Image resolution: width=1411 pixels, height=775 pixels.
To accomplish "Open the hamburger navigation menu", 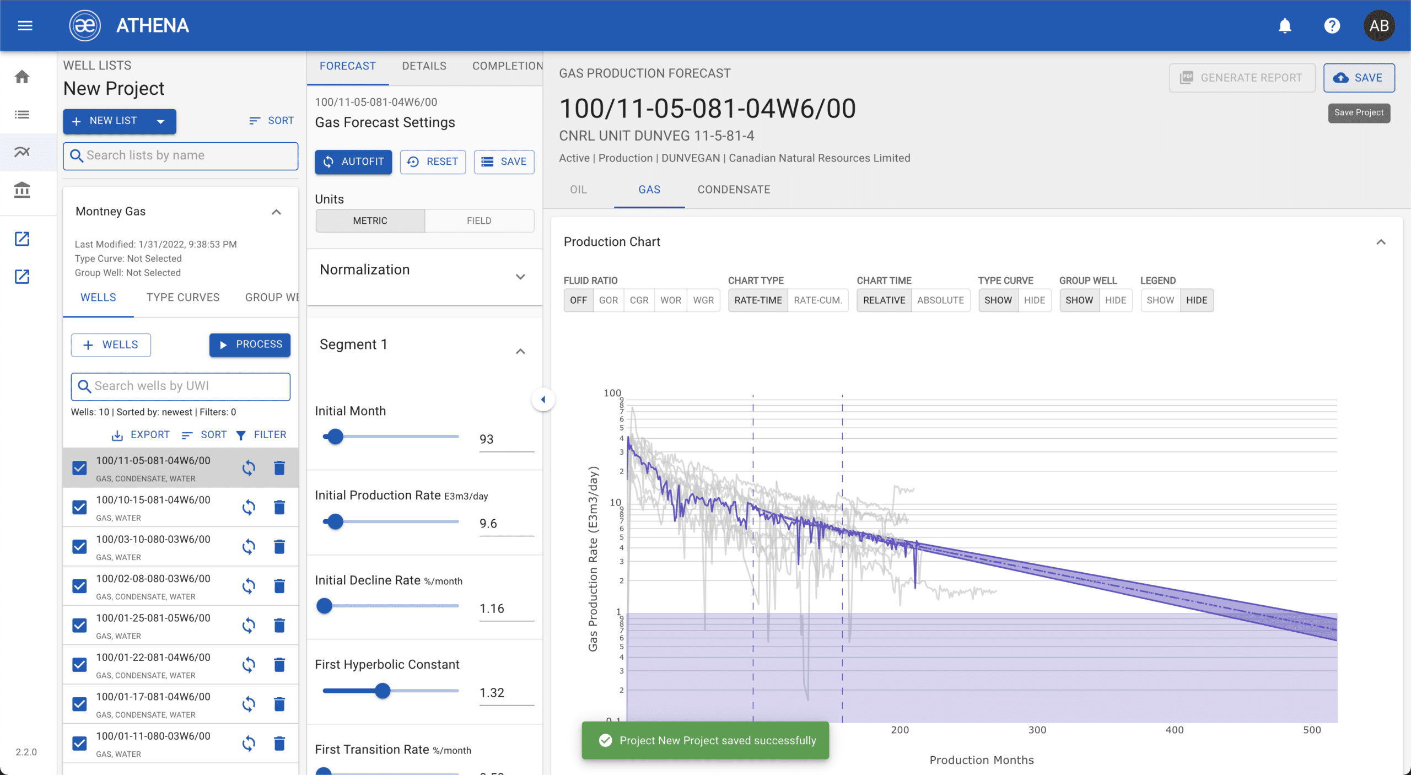I will coord(25,25).
